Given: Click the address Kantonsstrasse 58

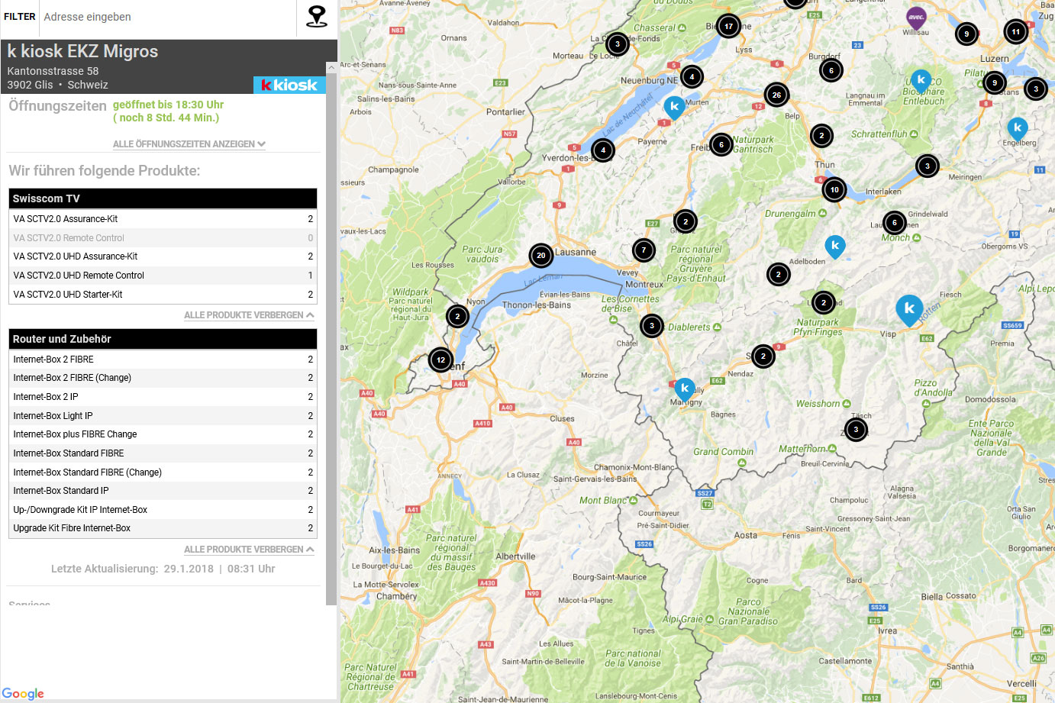Looking at the screenshot, I should 53,71.
